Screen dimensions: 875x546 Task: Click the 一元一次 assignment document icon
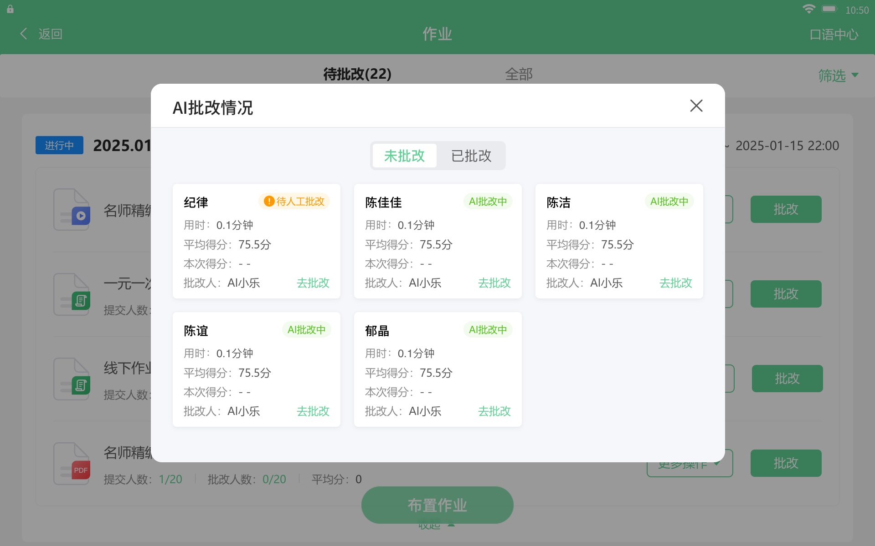click(x=72, y=294)
